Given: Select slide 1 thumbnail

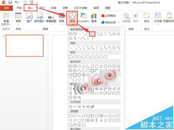Looking at the screenshot, I should pos(25,46).
